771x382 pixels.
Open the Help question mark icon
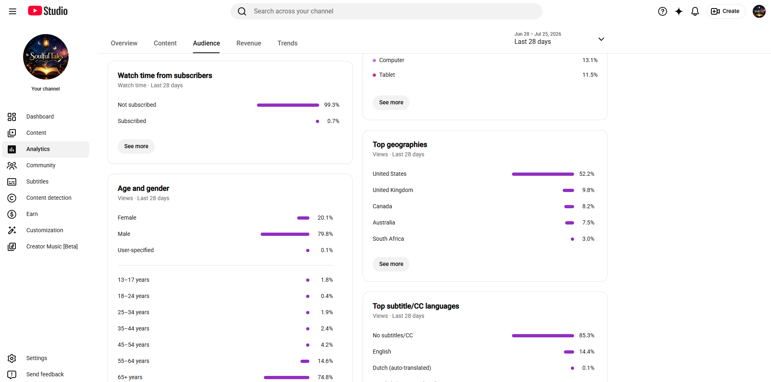click(663, 11)
